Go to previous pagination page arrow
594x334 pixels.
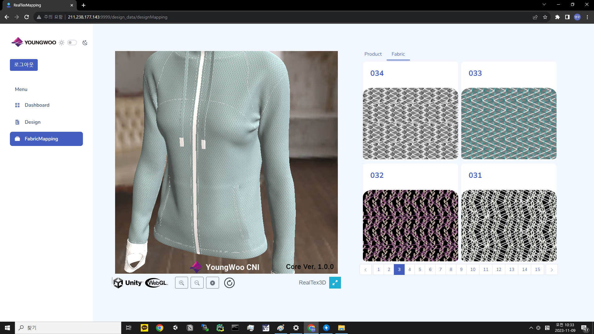[365, 270]
